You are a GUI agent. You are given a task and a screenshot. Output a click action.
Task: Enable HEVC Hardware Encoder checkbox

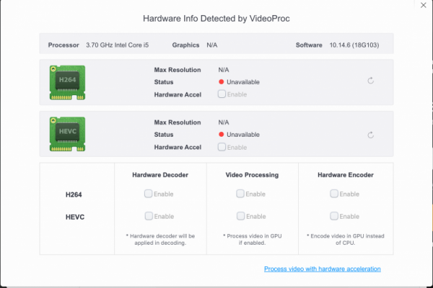click(x=334, y=216)
